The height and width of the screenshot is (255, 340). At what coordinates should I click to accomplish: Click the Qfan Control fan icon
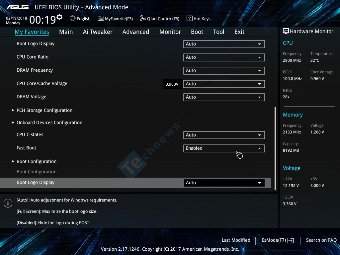tap(143, 19)
